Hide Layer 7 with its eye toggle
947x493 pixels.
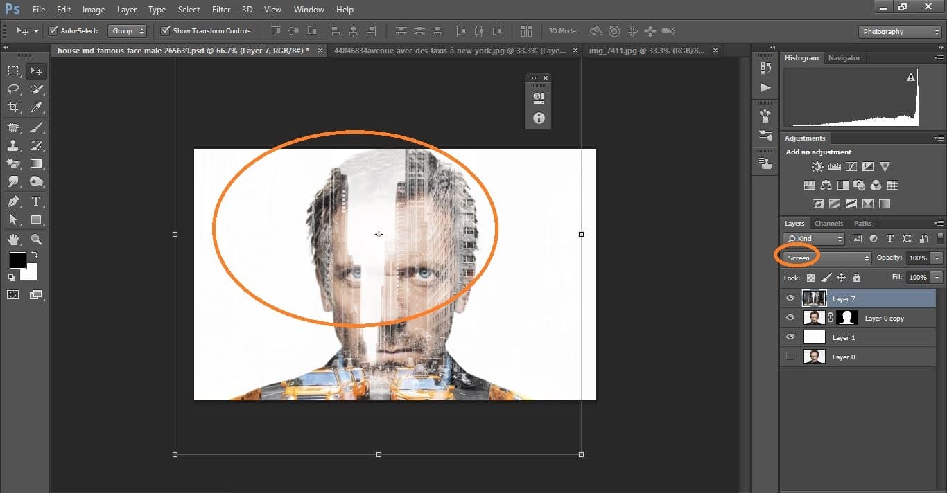[x=790, y=298]
